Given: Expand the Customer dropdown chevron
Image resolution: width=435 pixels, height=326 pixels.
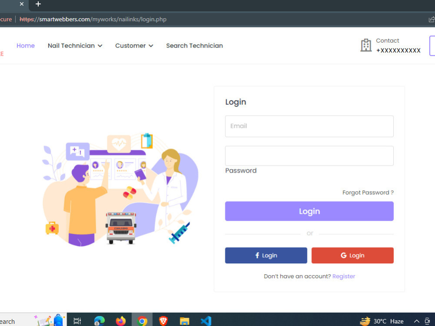Looking at the screenshot, I should (x=151, y=46).
